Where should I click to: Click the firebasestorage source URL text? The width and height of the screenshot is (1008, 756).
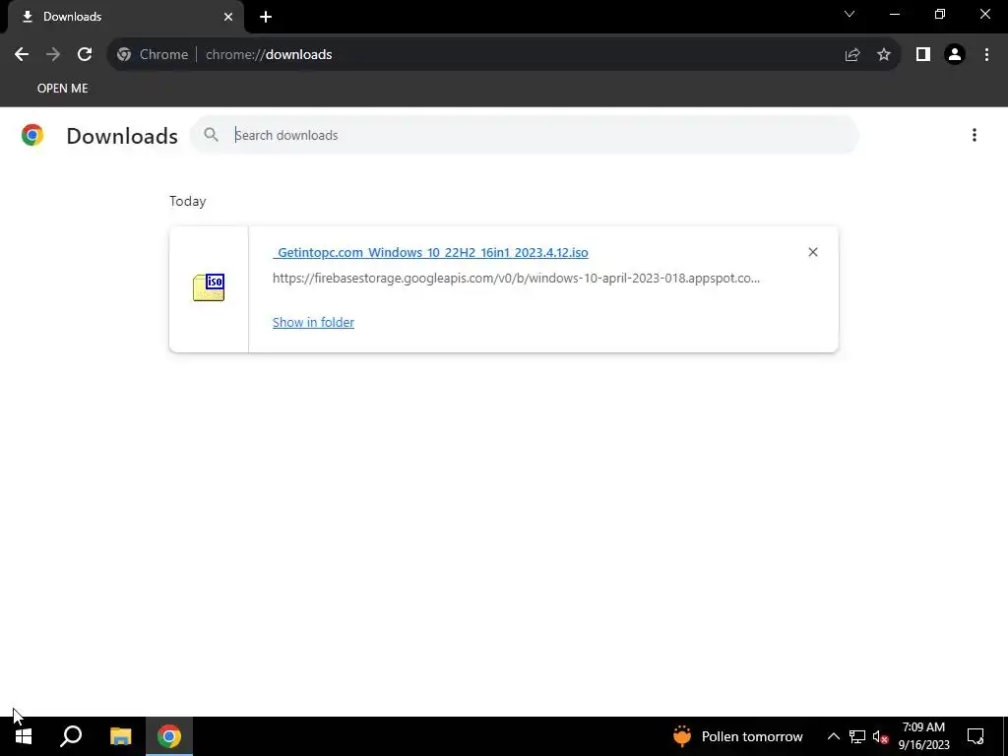[x=516, y=279]
